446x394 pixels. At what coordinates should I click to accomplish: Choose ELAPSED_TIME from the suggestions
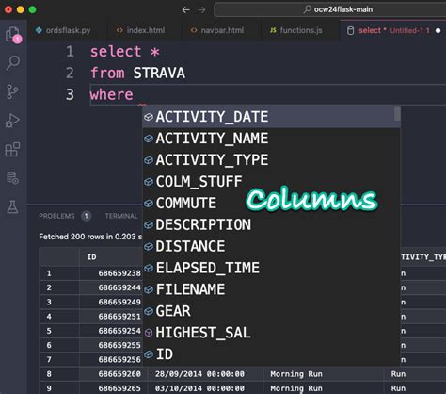[271, 268]
